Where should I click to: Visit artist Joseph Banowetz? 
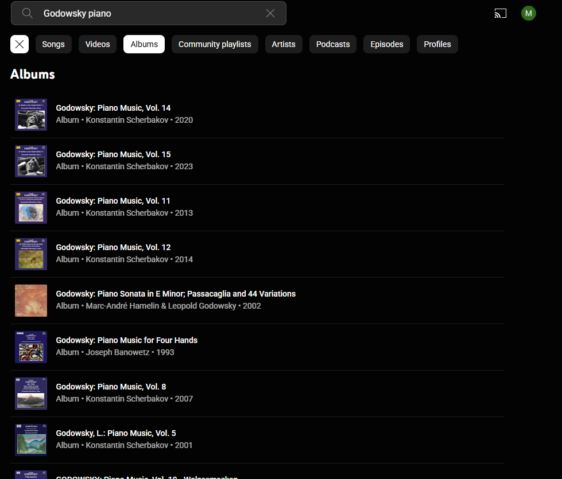point(118,353)
